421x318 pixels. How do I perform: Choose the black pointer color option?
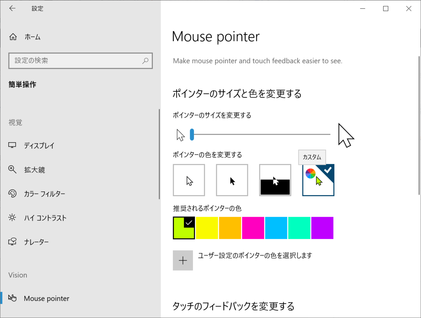coord(232,180)
